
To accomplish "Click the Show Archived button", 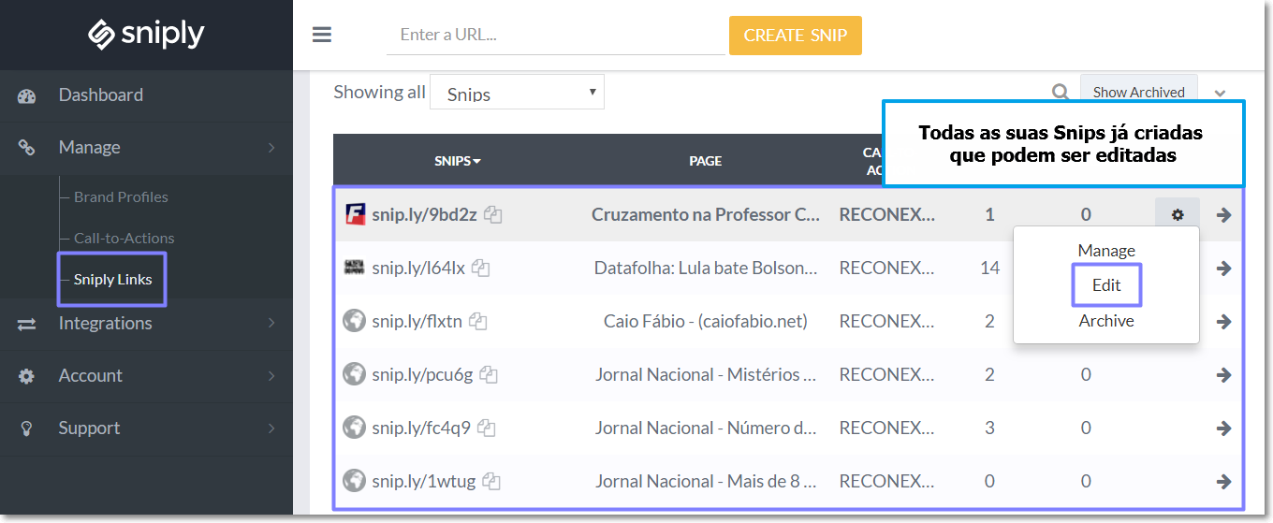I will pyautogui.click(x=1139, y=92).
